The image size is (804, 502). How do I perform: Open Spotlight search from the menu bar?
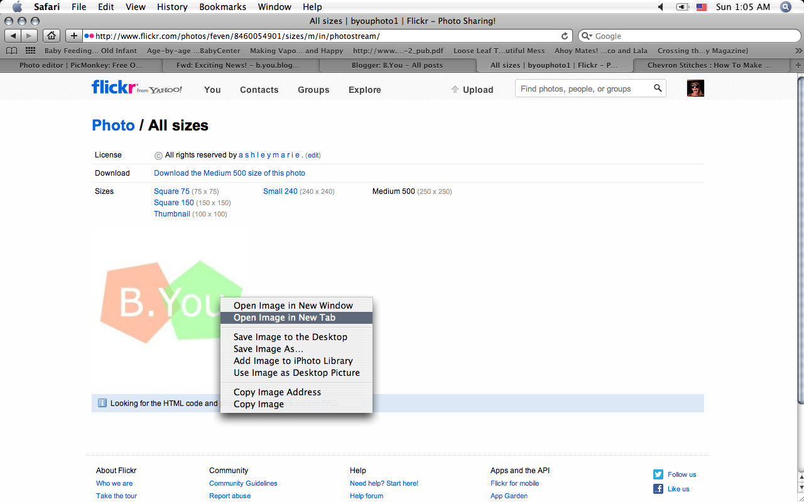785,7
